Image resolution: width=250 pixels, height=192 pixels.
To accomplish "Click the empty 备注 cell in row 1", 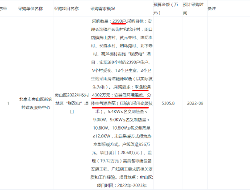I will pyautogui.click(x=229, y=103).
